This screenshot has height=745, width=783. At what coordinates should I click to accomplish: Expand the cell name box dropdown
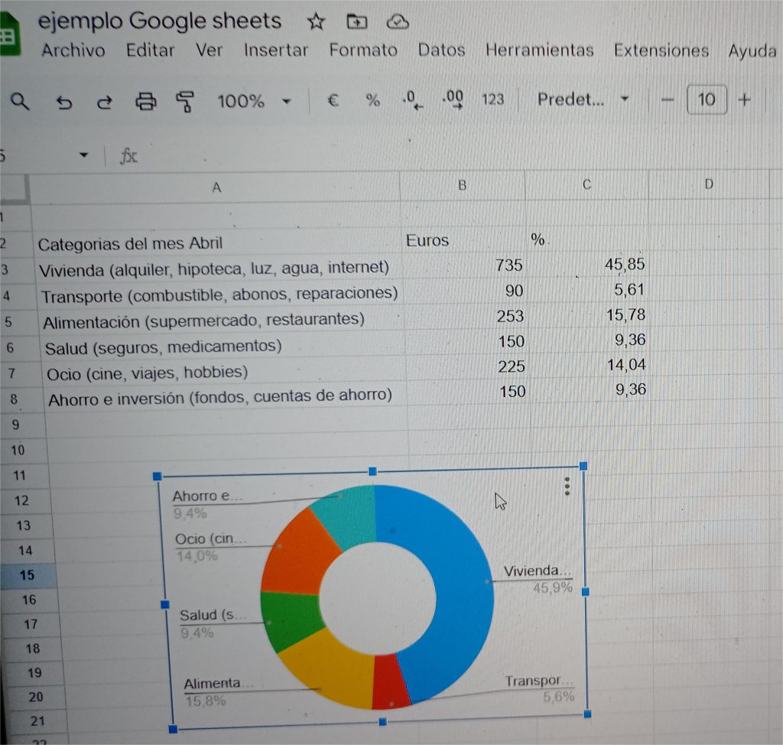83,156
